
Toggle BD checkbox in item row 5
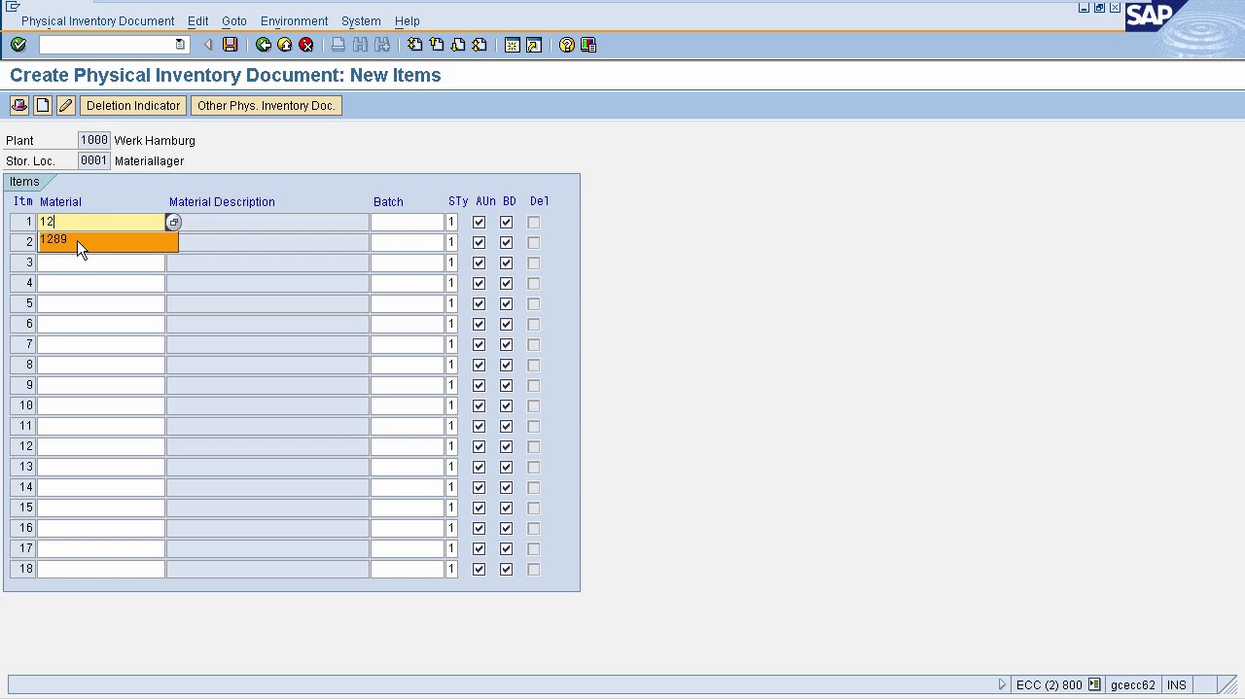coord(506,304)
